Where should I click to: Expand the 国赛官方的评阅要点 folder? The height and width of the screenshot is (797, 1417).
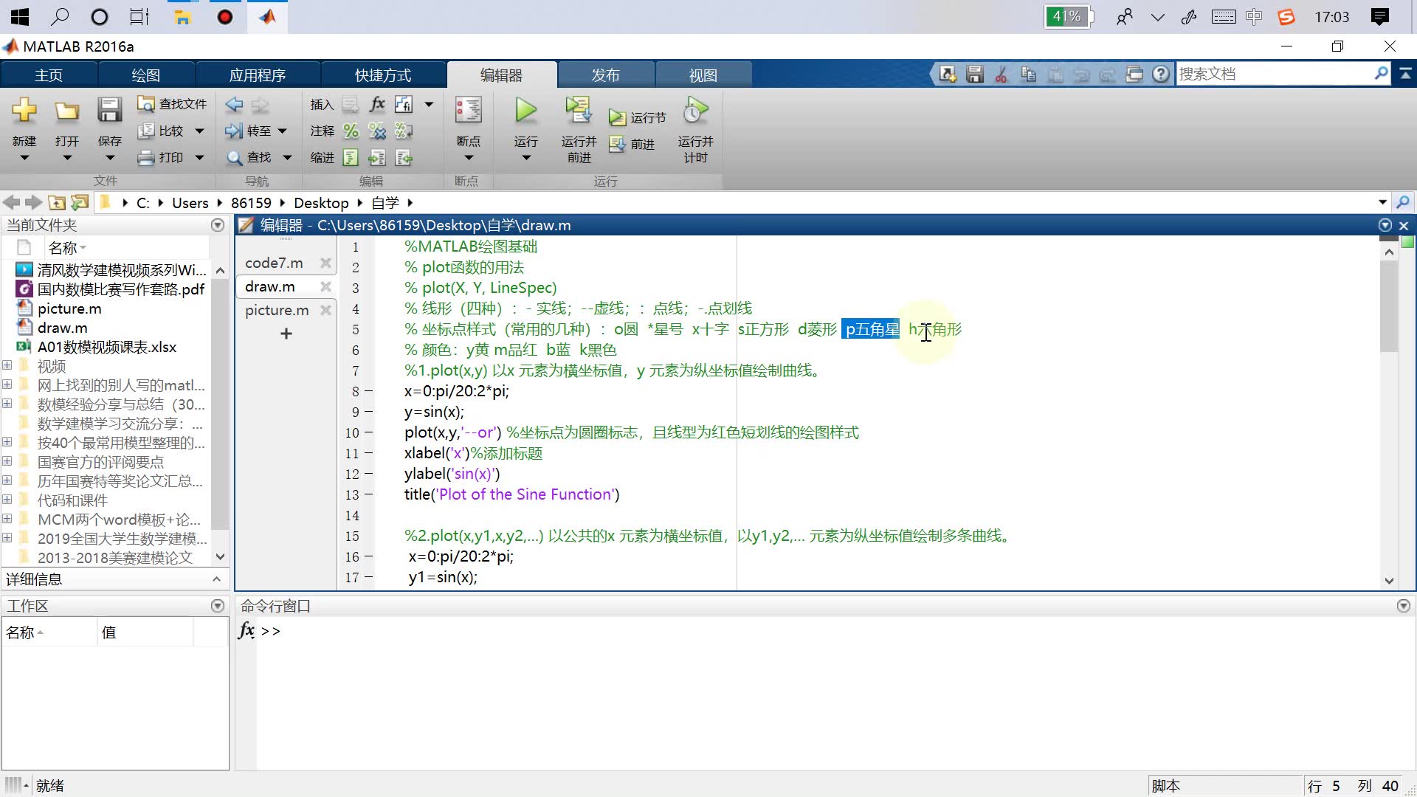pyautogui.click(x=7, y=461)
